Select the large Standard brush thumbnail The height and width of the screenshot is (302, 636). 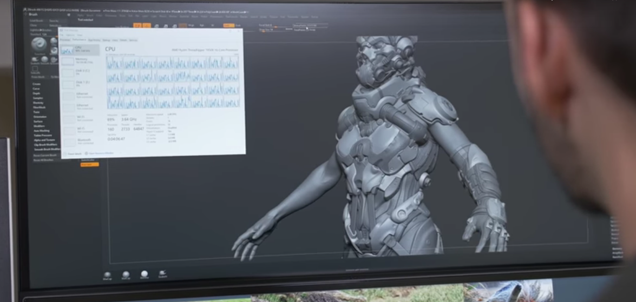click(39, 44)
